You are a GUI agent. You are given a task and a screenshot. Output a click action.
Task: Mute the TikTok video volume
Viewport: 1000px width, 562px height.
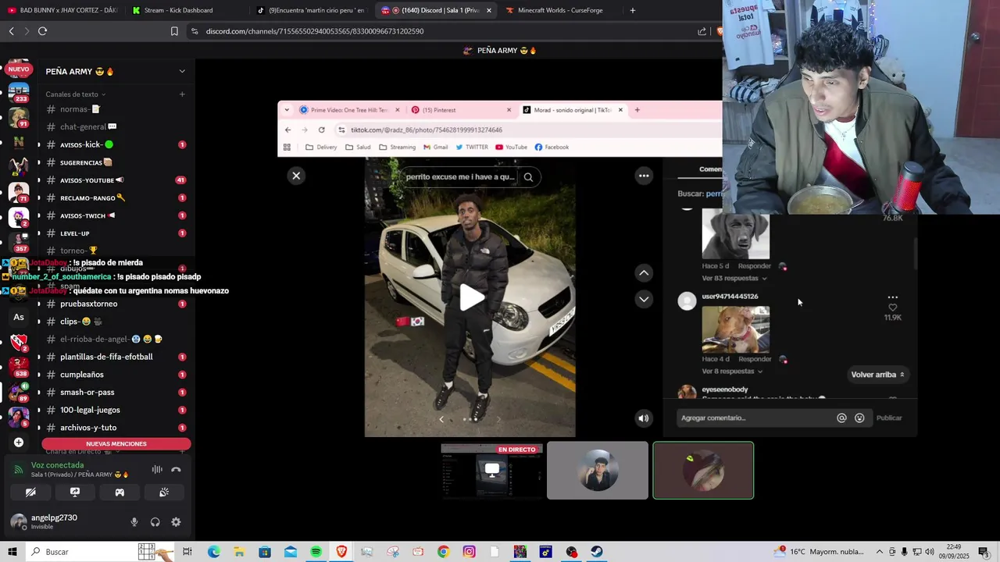(x=644, y=418)
